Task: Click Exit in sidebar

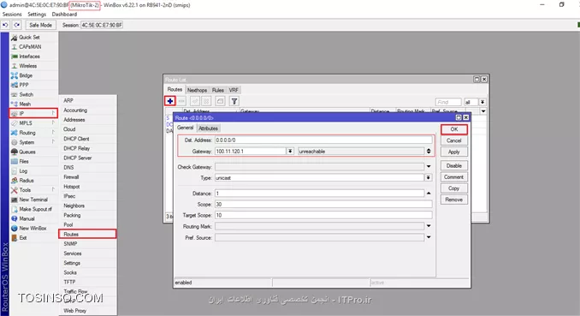Action: click(x=23, y=238)
